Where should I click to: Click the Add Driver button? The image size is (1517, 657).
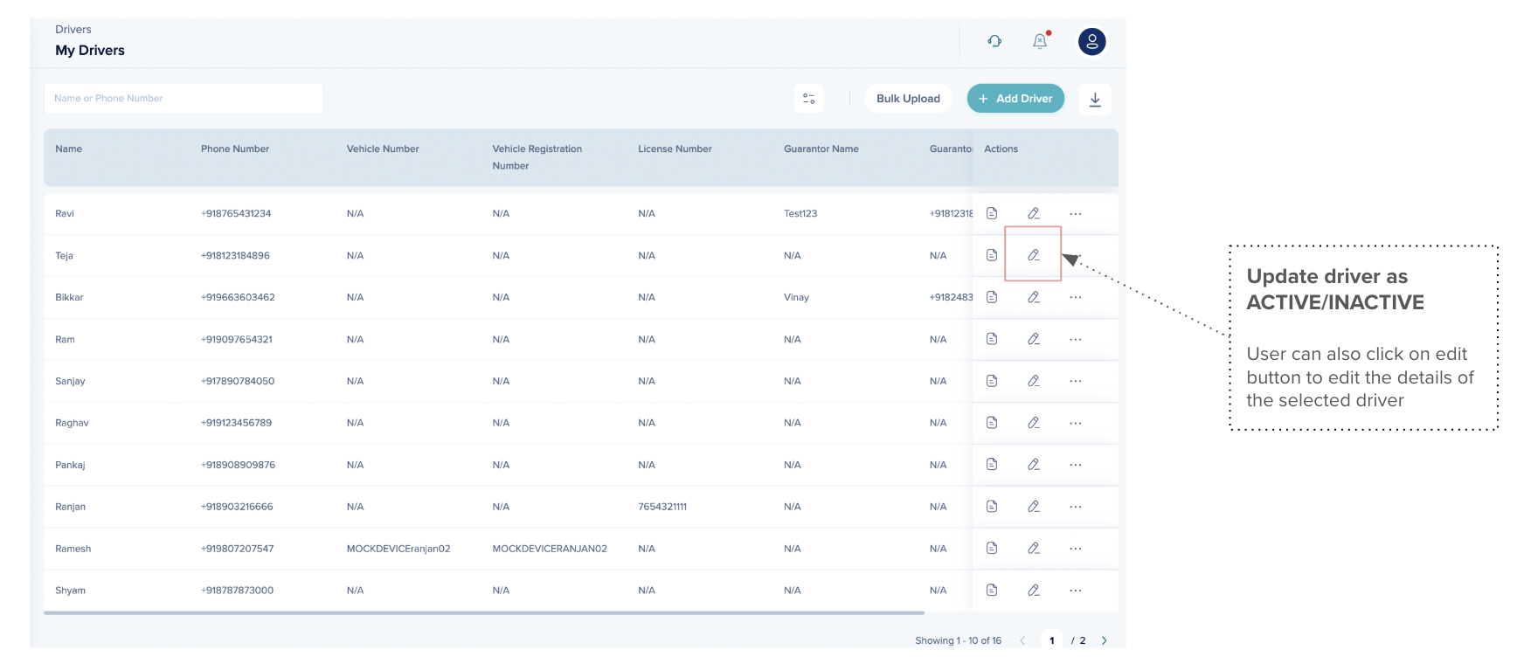point(1015,99)
